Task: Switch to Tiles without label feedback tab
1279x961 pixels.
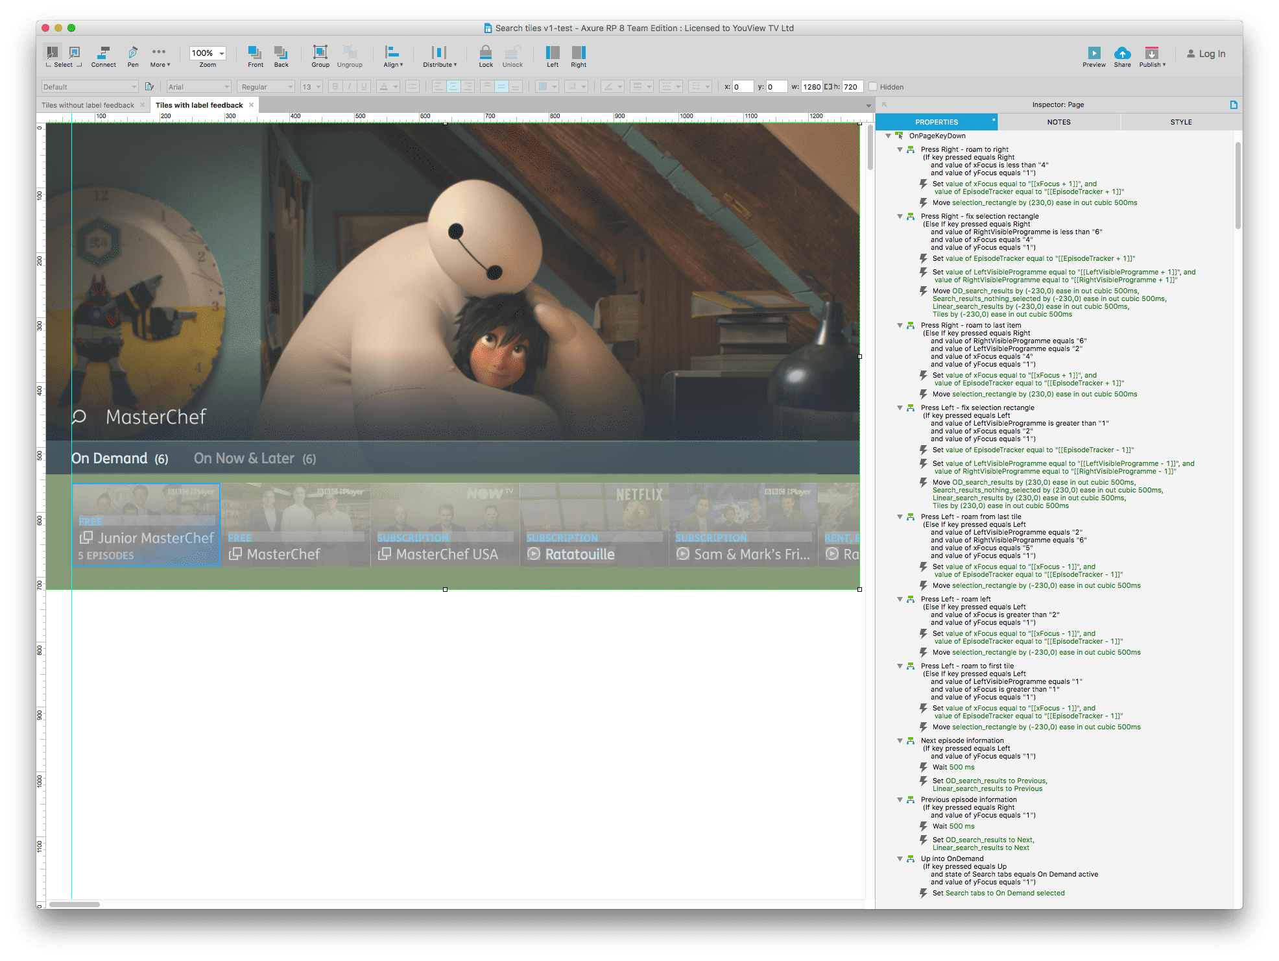Action: (x=88, y=105)
